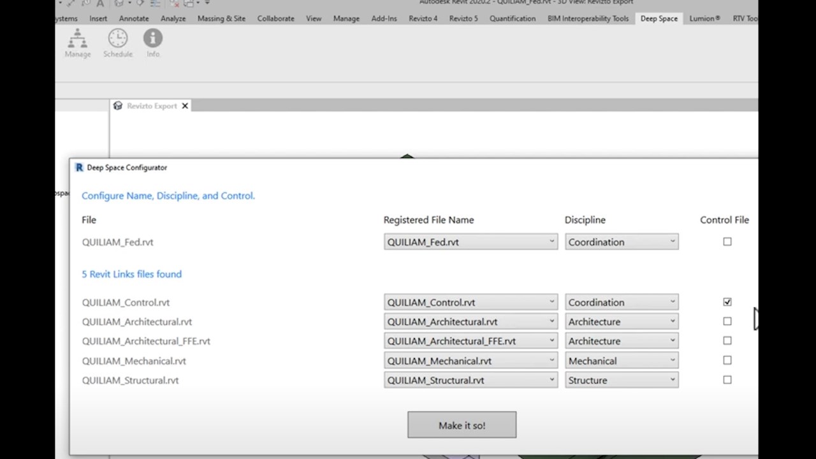Open the BIM Interoperability Tools tab
Screen dimensions: 816x459
click(588, 18)
